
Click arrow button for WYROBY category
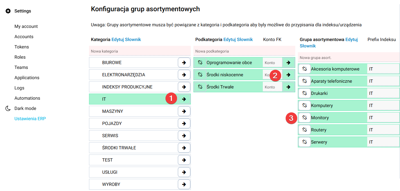coord(184,184)
